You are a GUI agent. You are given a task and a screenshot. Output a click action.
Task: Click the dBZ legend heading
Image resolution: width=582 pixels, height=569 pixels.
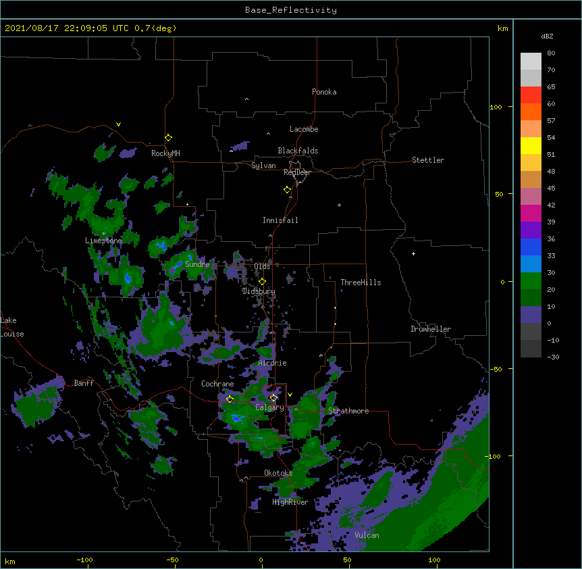pyautogui.click(x=547, y=36)
